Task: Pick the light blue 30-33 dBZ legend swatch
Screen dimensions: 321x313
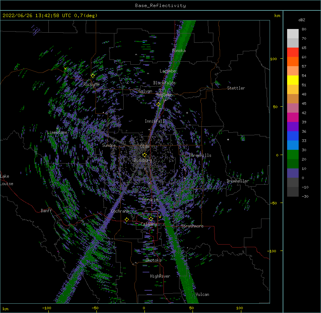Action: coord(293,145)
